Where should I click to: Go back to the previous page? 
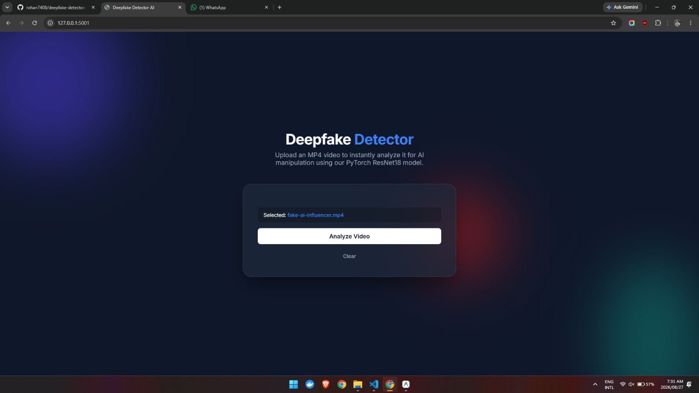click(8, 23)
